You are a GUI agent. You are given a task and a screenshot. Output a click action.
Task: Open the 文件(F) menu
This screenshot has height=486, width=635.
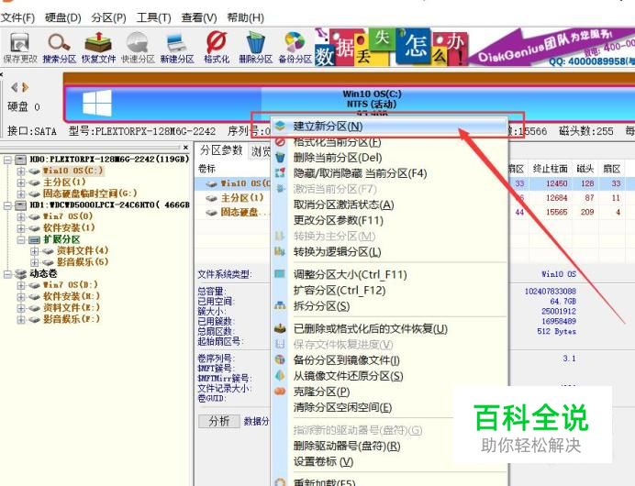pyautogui.click(x=17, y=17)
